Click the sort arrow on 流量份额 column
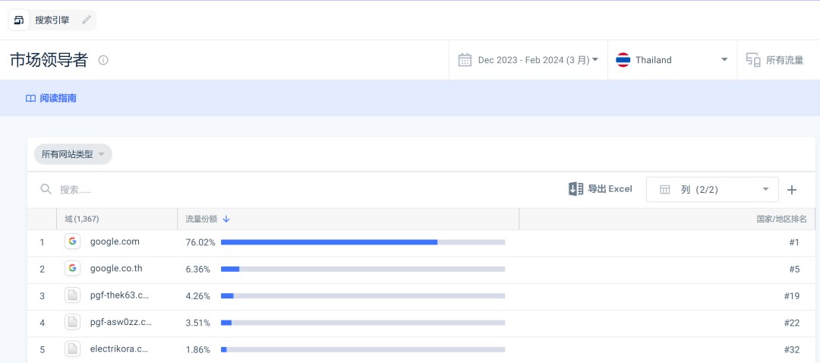This screenshot has width=820, height=363. (226, 219)
